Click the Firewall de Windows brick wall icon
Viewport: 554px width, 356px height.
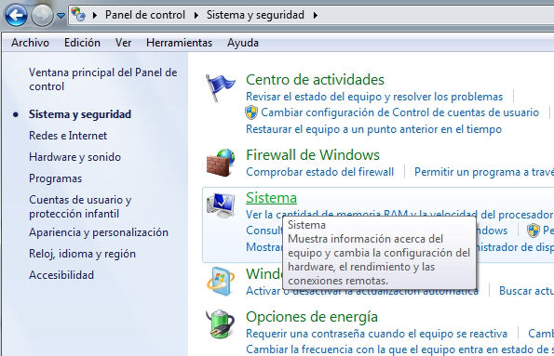pos(221,163)
